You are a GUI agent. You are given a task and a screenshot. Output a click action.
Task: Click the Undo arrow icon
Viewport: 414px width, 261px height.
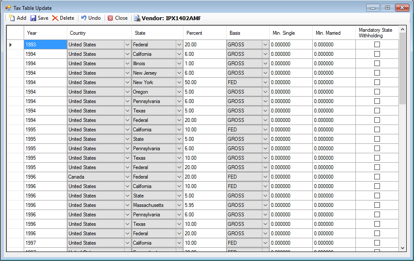(84, 18)
